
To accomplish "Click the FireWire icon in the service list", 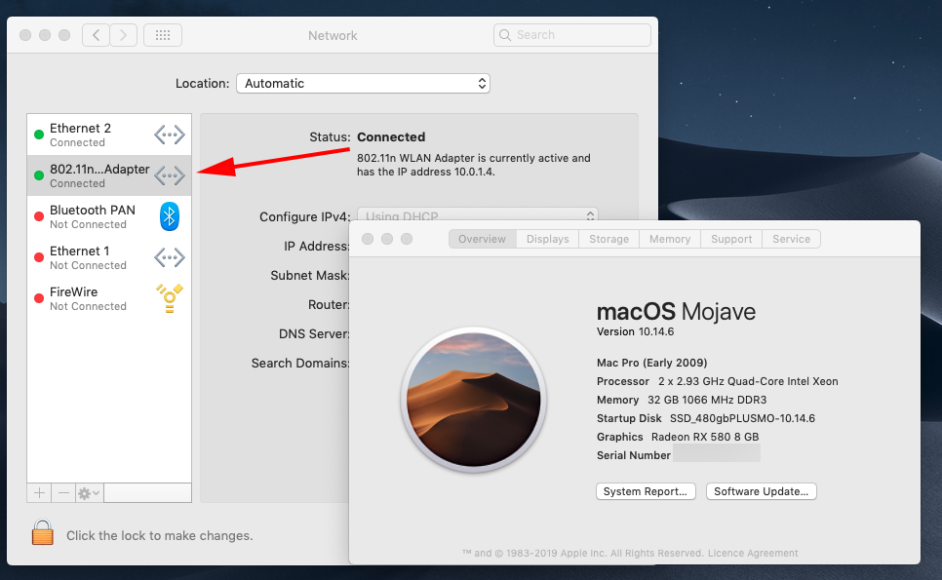I will coord(170,298).
